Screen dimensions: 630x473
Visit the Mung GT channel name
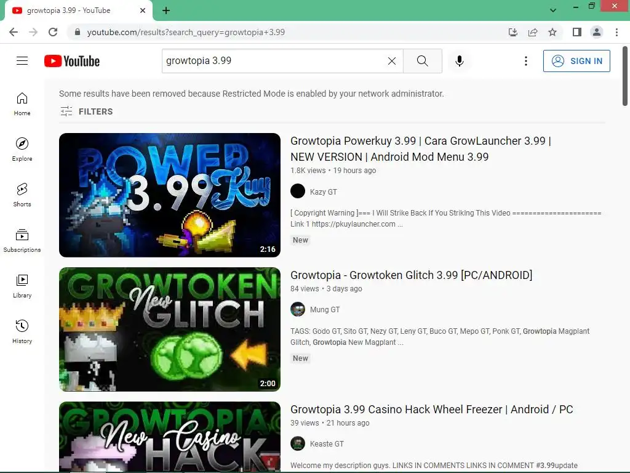[x=325, y=310]
